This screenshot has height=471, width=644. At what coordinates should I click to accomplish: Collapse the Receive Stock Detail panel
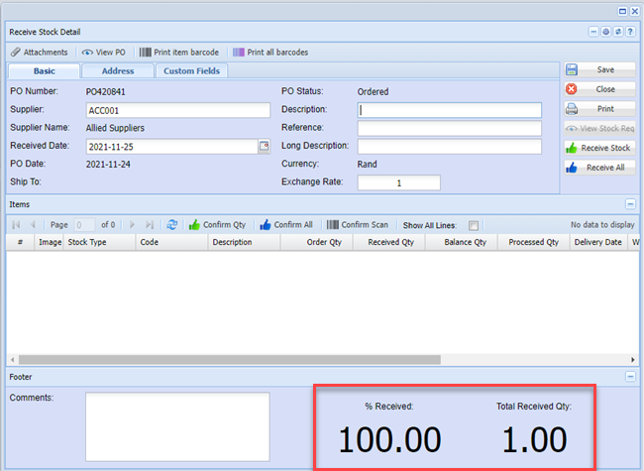tap(593, 32)
